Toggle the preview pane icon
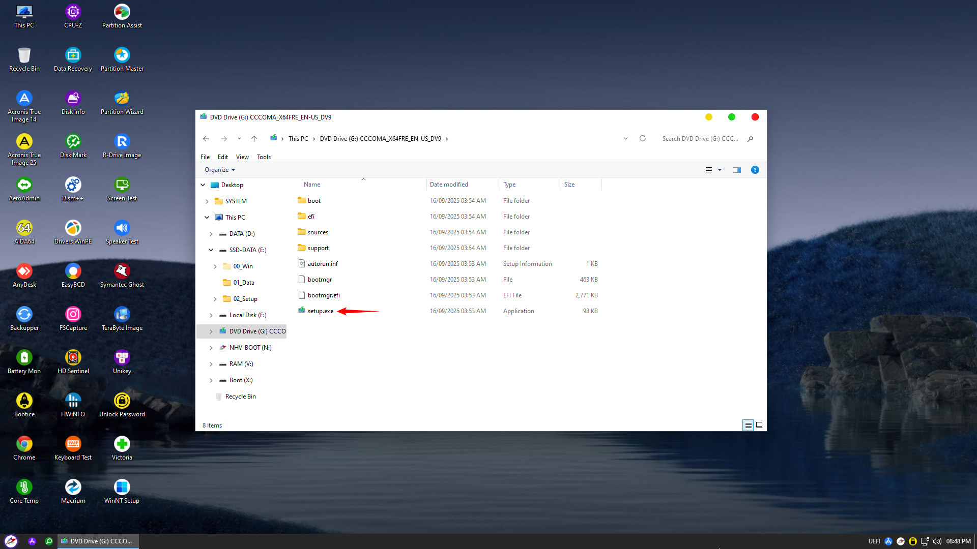Screen dimensions: 977x549 736,170
